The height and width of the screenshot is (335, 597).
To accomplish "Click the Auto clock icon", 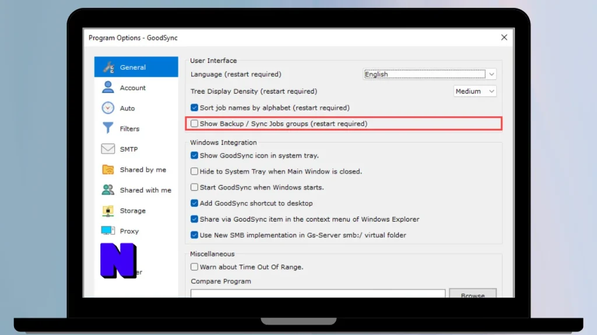I will click(x=108, y=108).
